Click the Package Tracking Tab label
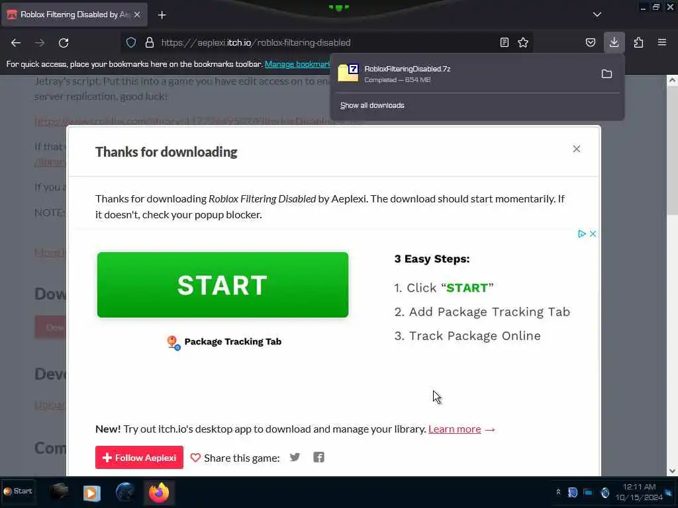Screen dimensions: 678x508 point(232,342)
